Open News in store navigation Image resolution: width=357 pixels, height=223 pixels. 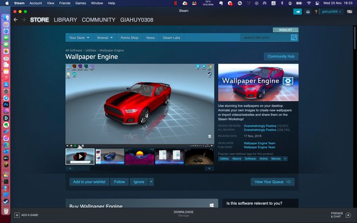tap(150, 38)
